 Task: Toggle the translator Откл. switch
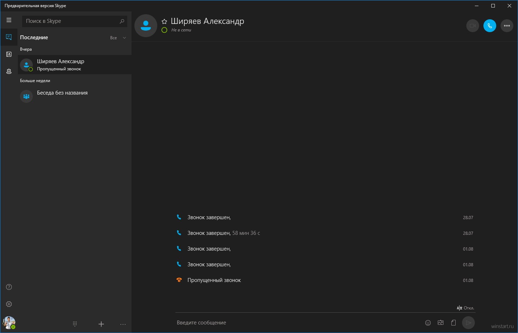point(466,308)
